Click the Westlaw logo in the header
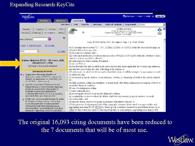Image resolution: width=195 pixels, height=146 pixels. (x=28, y=17)
